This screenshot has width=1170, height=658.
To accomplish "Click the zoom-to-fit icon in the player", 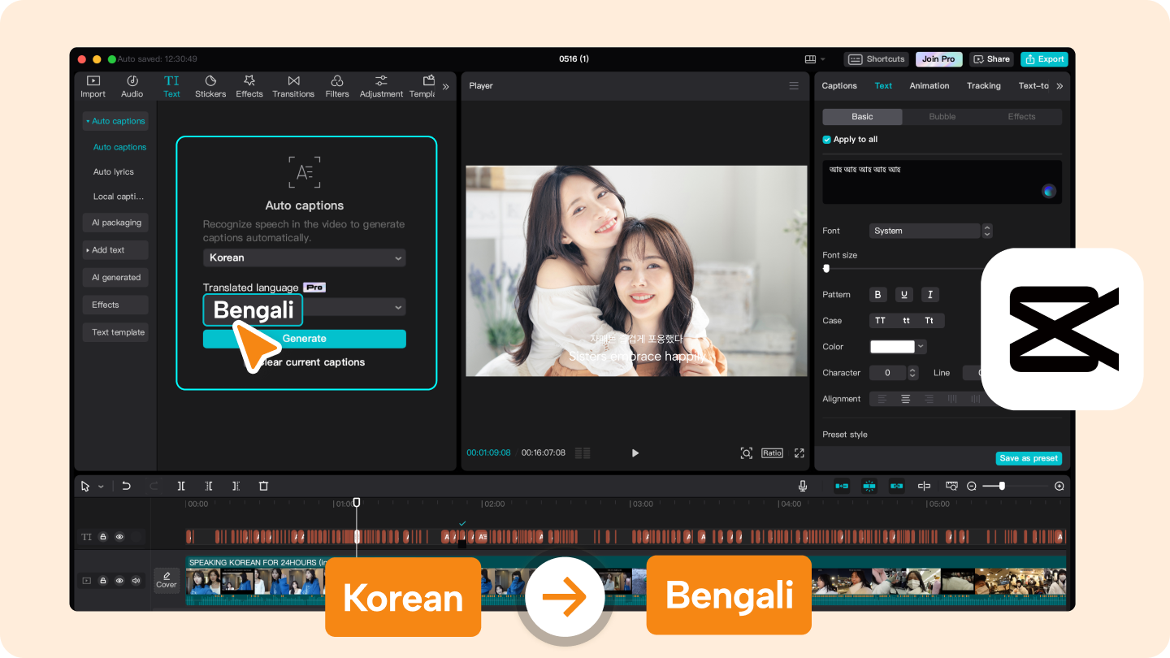I will pos(746,452).
